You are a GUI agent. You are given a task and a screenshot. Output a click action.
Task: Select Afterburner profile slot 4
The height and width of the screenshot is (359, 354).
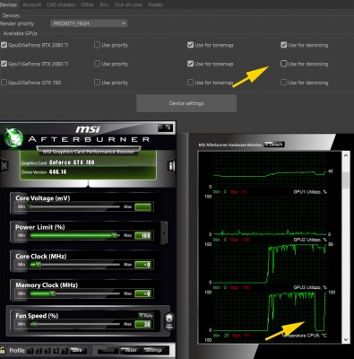[x=56, y=351]
